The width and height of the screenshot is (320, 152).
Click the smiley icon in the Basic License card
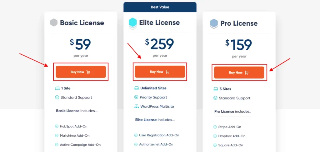point(57,98)
